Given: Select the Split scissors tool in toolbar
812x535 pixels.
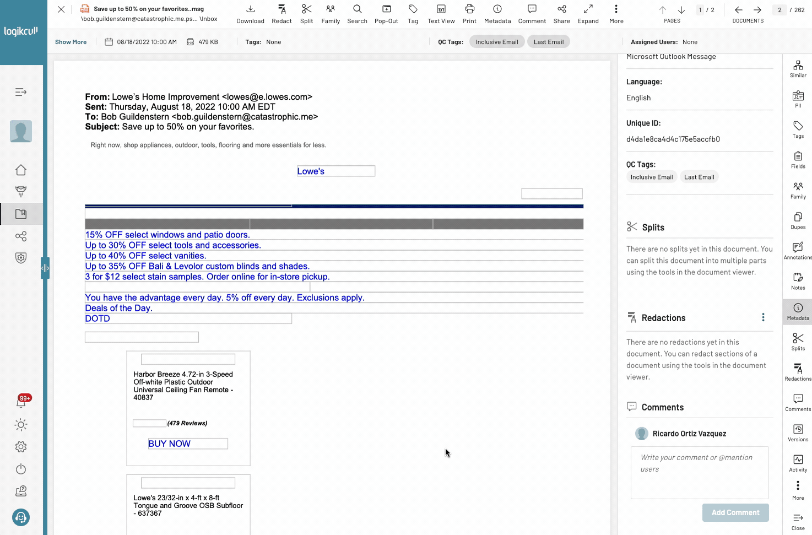Looking at the screenshot, I should [x=307, y=14].
